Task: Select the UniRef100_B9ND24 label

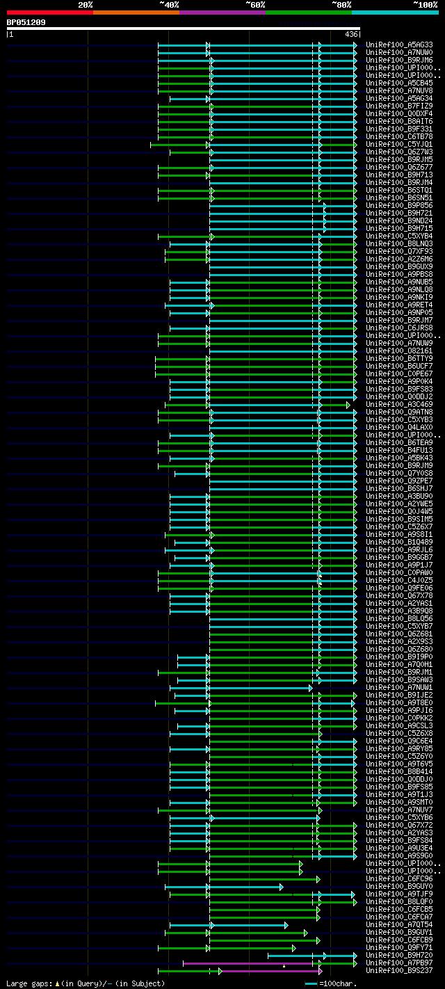Action: tap(398, 220)
